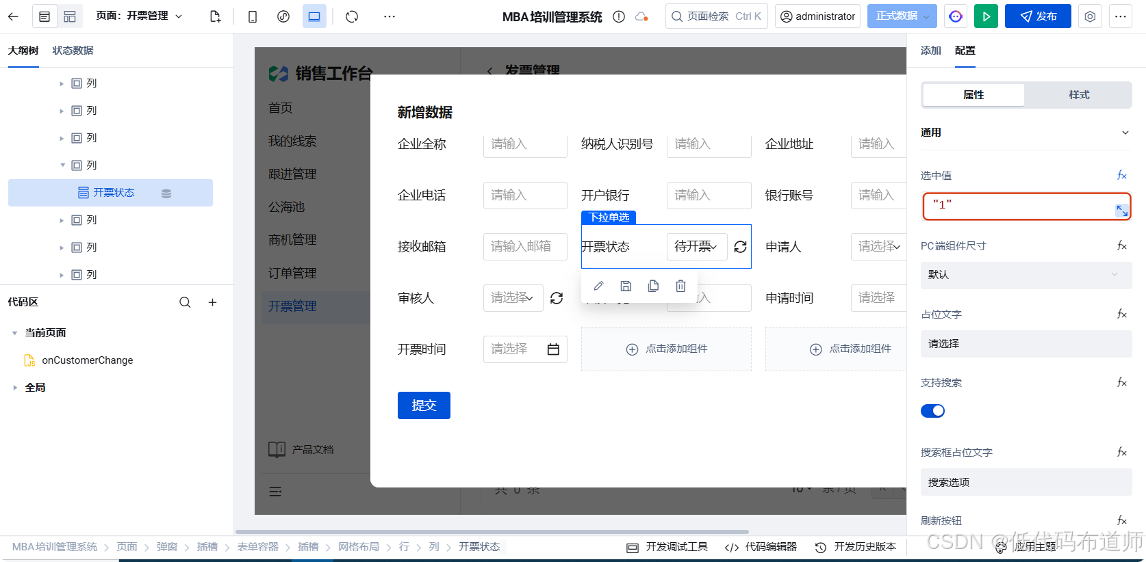Open onCustomerChange method in code area
This screenshot has width=1146, height=562.
[x=87, y=360]
